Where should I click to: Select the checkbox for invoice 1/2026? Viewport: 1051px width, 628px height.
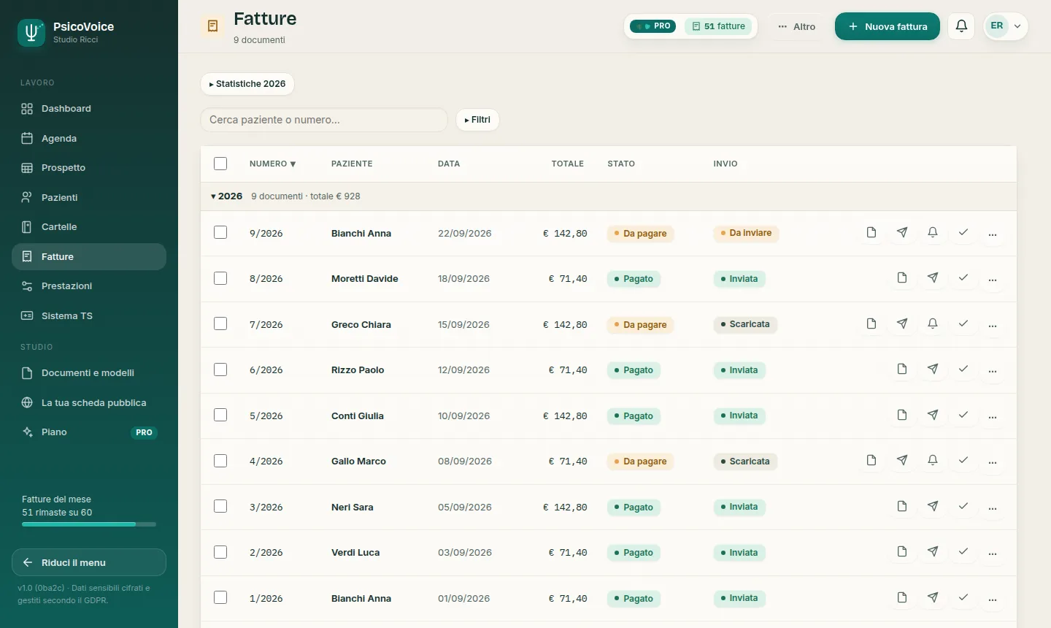point(220,597)
